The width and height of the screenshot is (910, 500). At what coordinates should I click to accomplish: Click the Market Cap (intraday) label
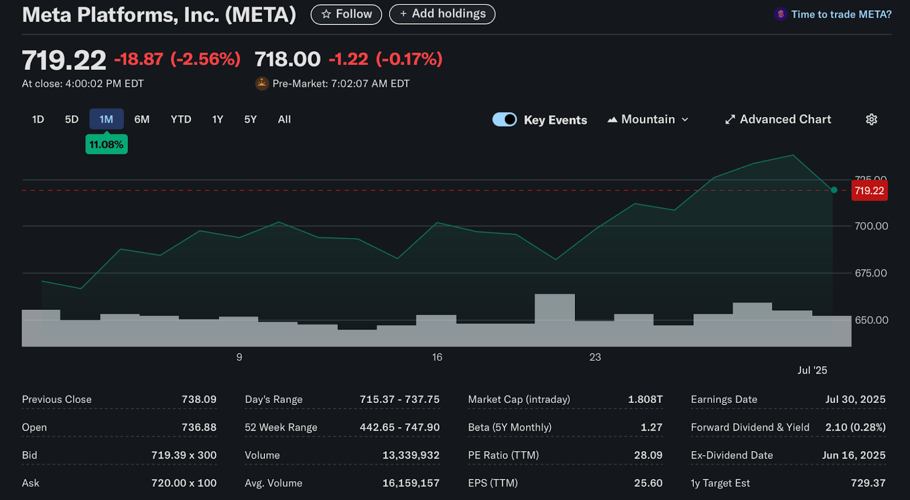[x=519, y=399]
